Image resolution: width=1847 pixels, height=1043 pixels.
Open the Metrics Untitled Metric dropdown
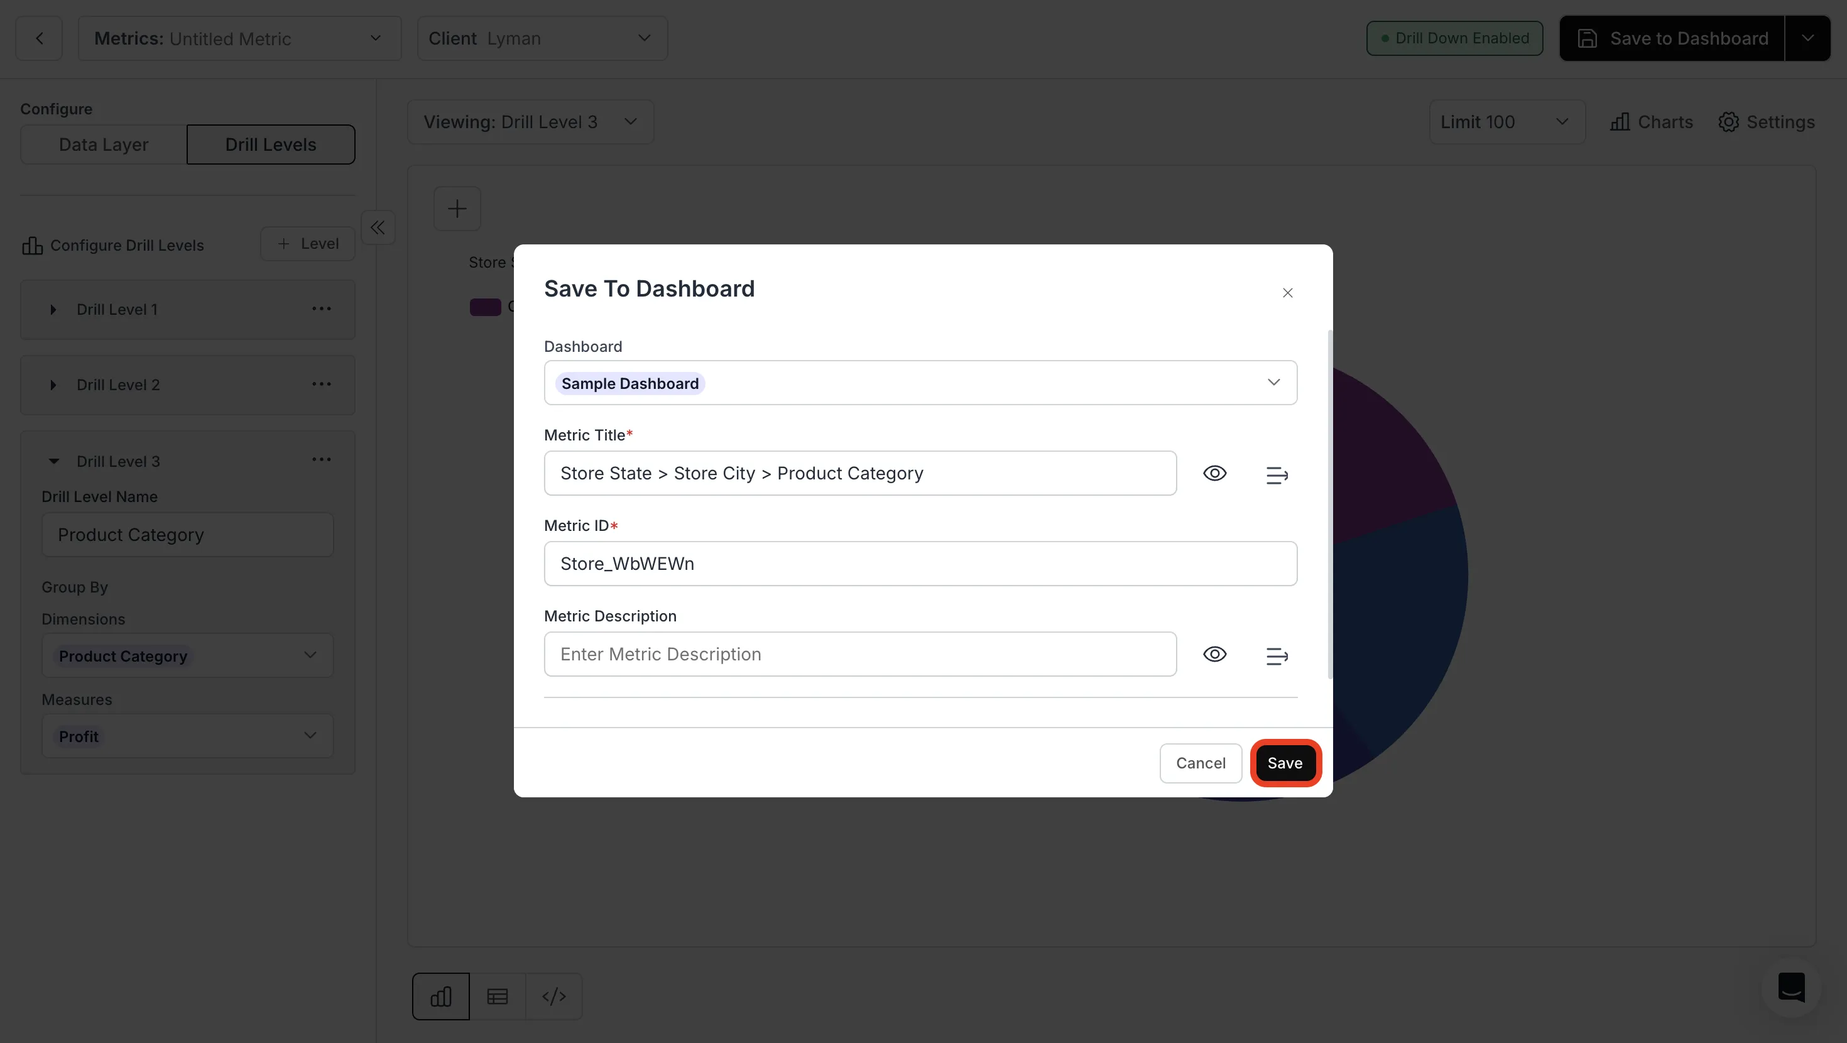pyautogui.click(x=239, y=39)
